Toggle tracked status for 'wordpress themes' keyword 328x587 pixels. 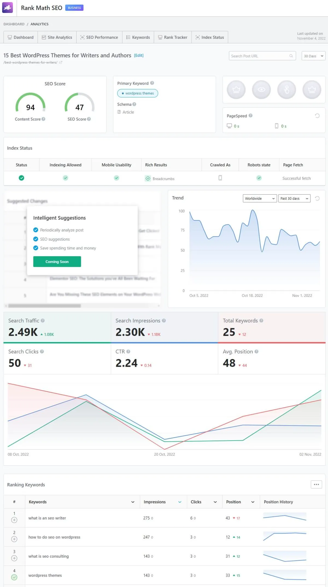click(x=14, y=577)
